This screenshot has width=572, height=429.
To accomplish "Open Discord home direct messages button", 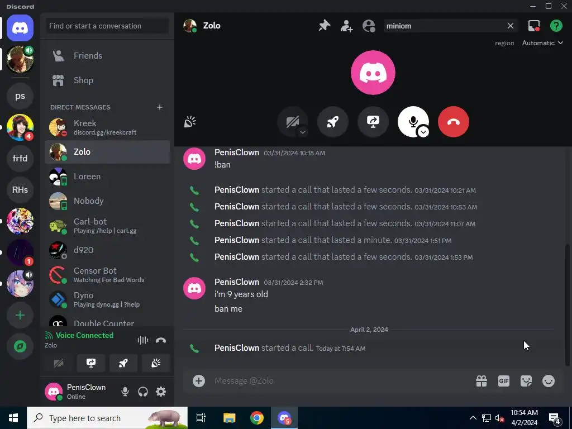I will click(x=20, y=28).
